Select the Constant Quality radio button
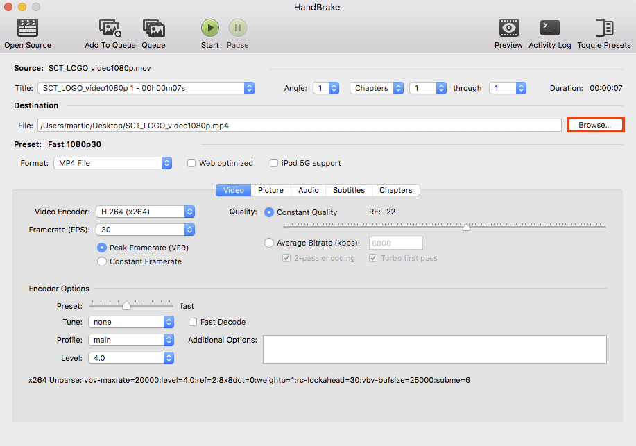636x446 pixels. (269, 212)
